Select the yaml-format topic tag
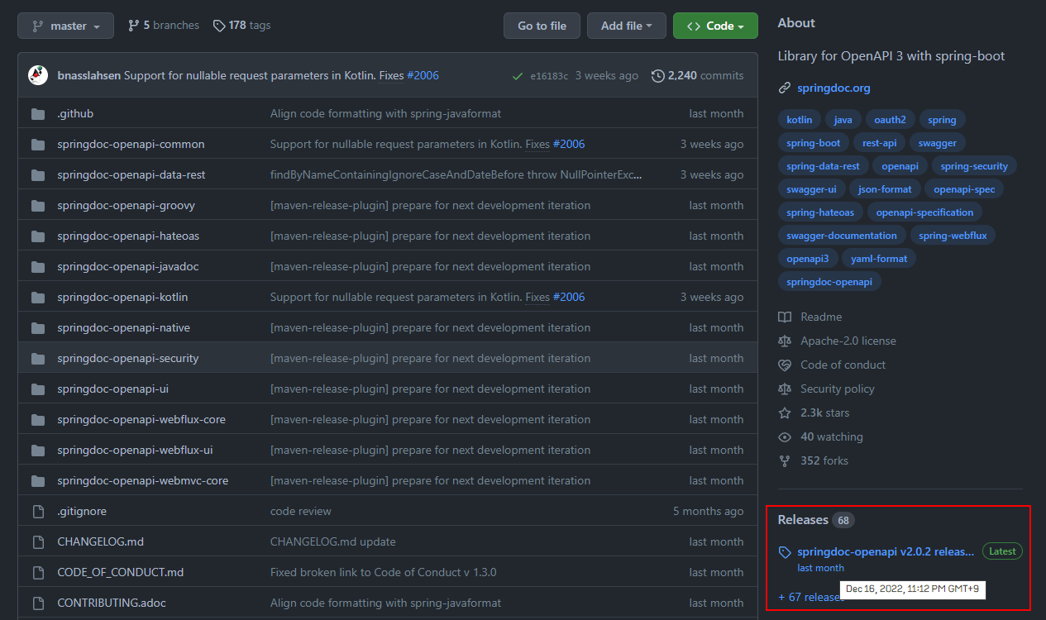This screenshot has width=1046, height=620. tap(879, 259)
